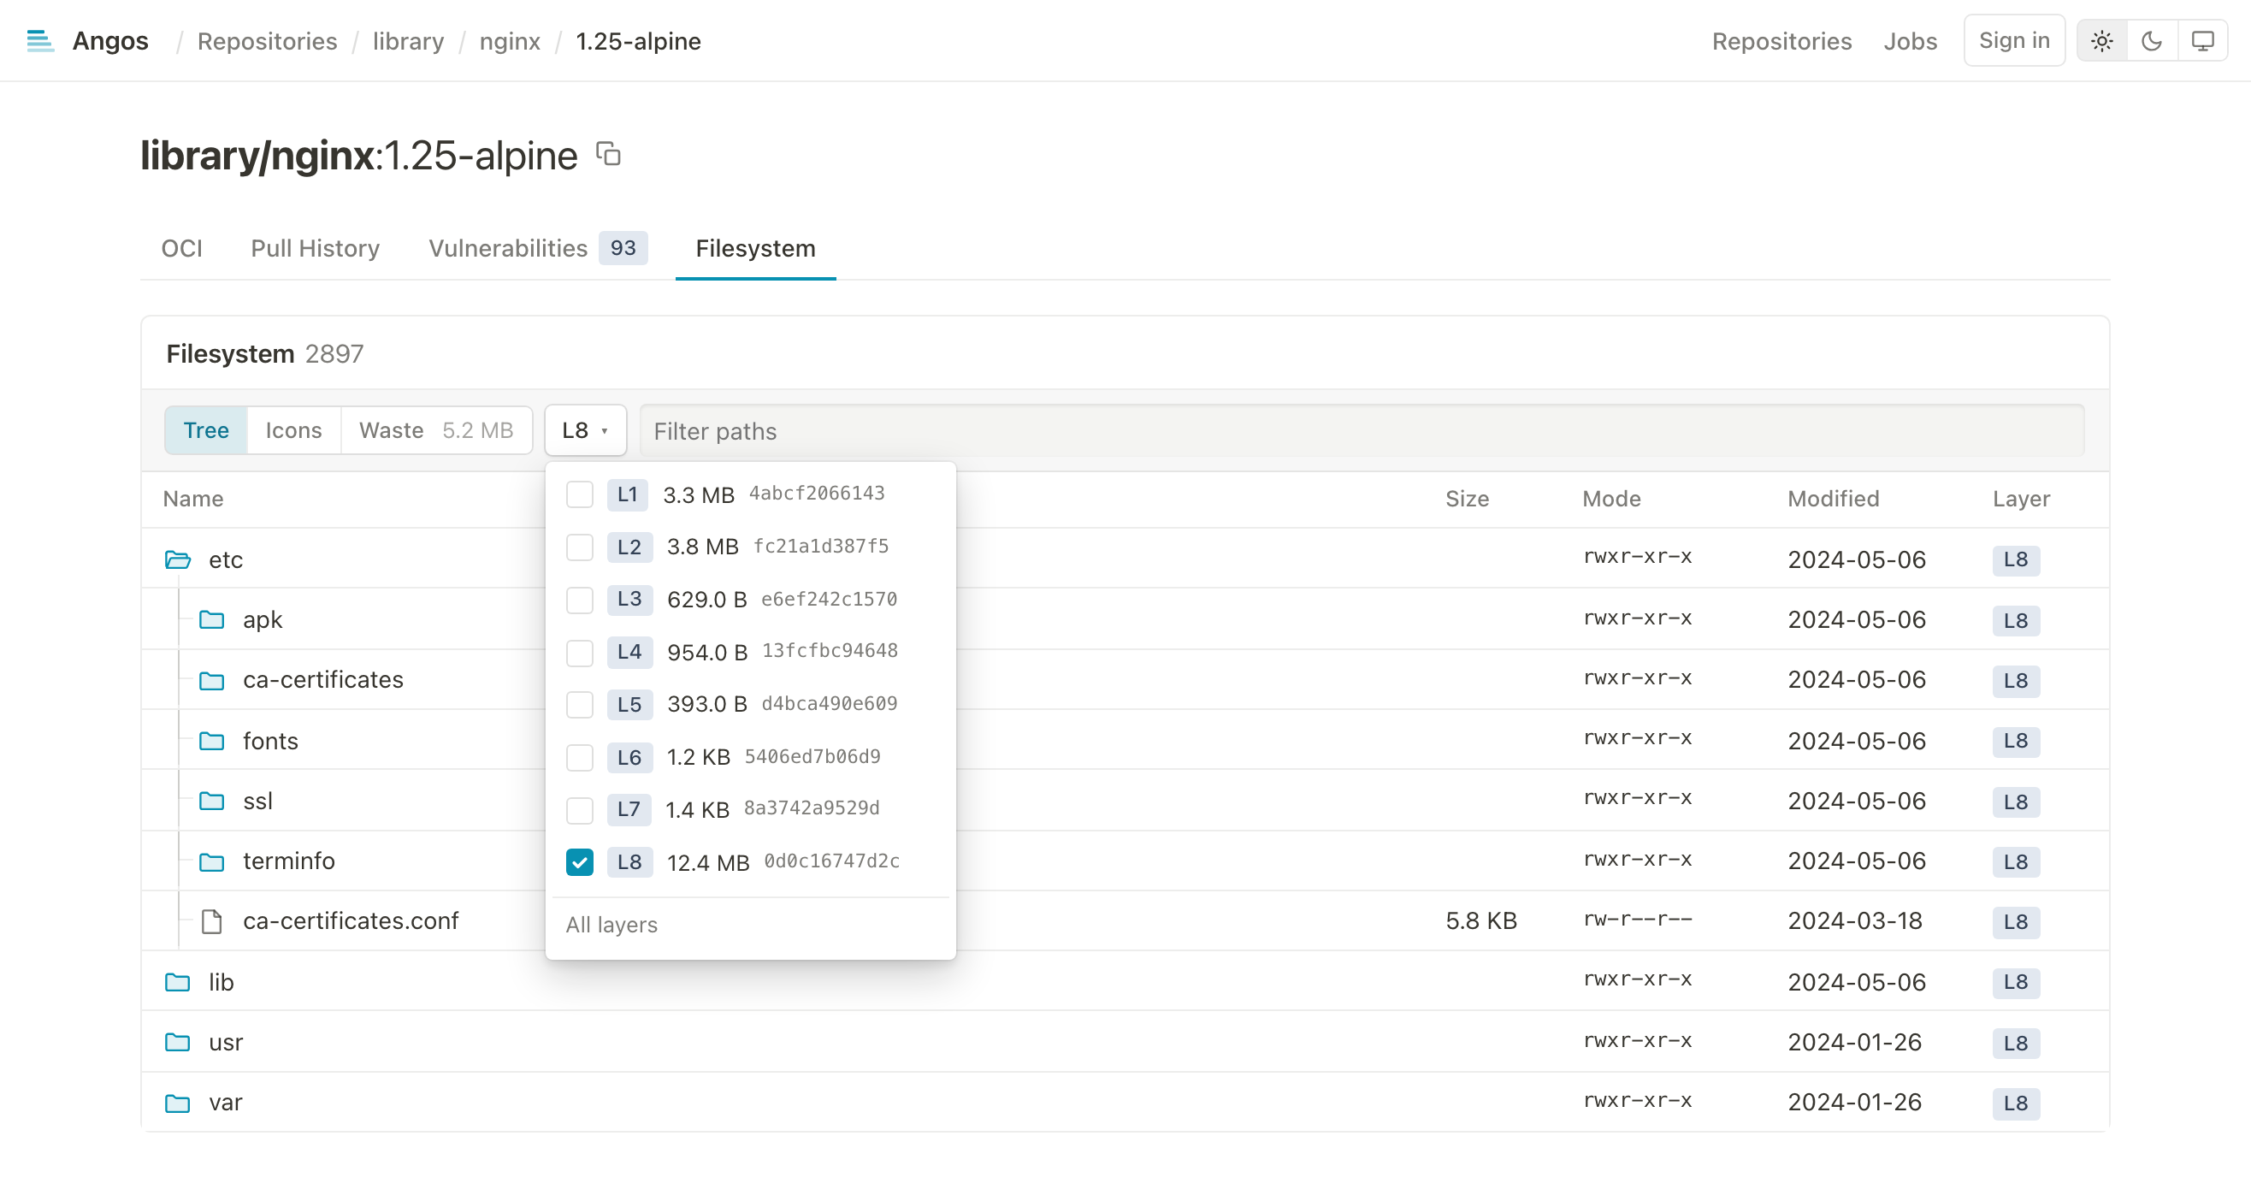Open the OCI tab
The image size is (2251, 1201).
[182, 248]
